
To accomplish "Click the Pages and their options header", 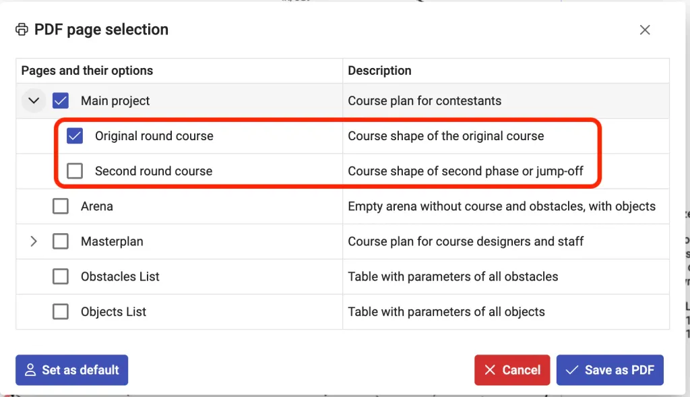I will [87, 71].
